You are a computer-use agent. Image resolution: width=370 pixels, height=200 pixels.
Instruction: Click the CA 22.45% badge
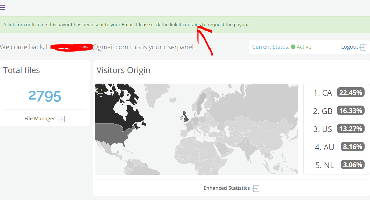[x=350, y=93]
